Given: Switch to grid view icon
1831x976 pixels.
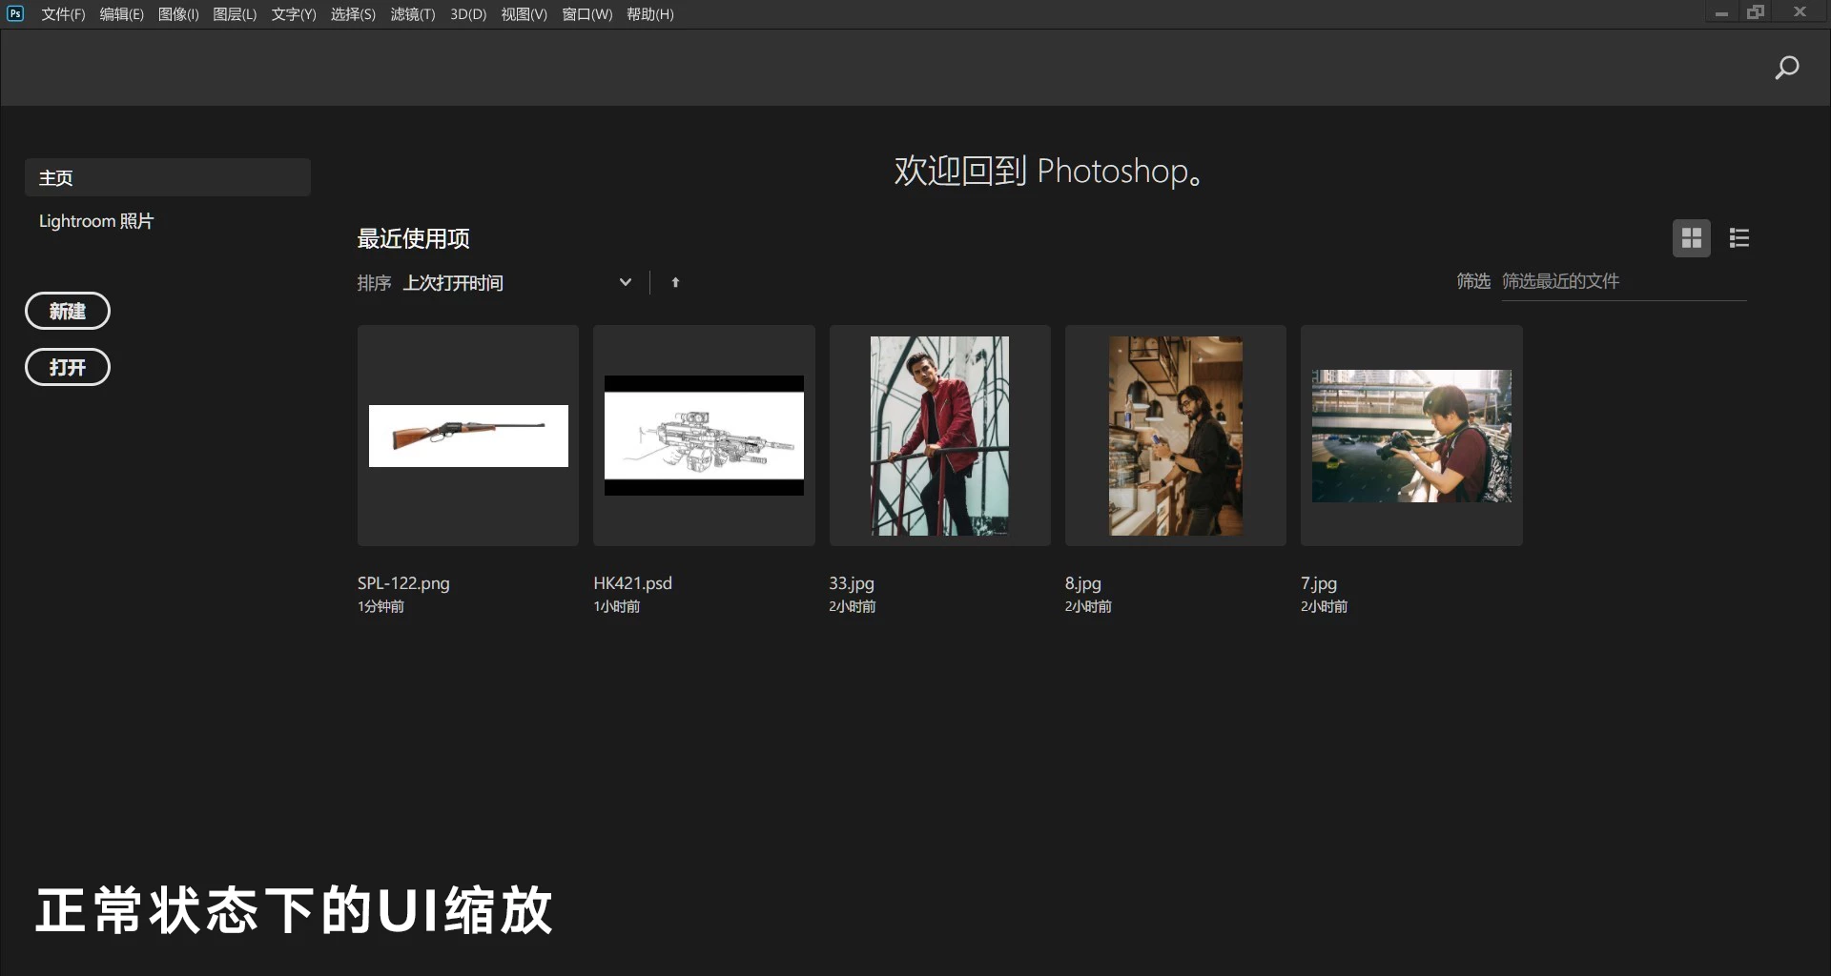Looking at the screenshot, I should click(x=1692, y=238).
